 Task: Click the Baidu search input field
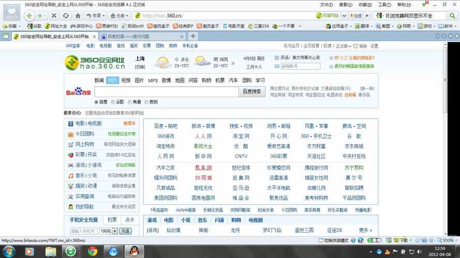click(167, 91)
